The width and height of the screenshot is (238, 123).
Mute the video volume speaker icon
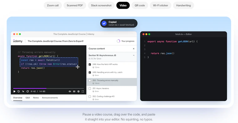[70, 91]
